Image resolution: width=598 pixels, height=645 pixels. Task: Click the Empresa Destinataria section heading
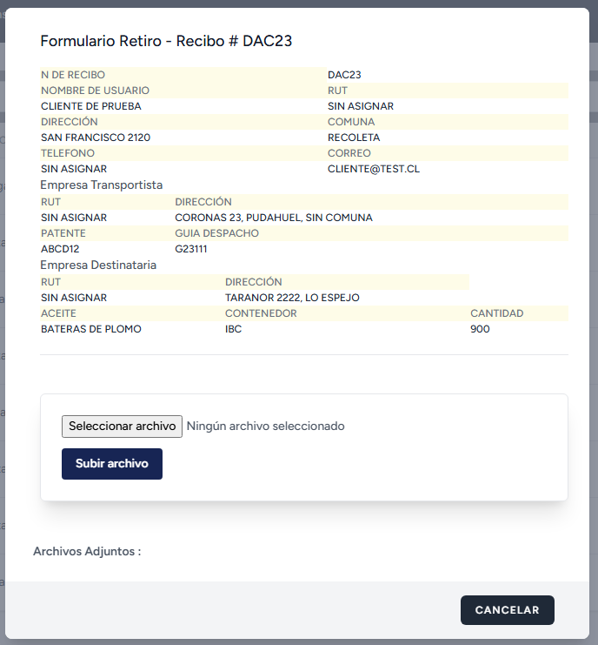point(98,265)
